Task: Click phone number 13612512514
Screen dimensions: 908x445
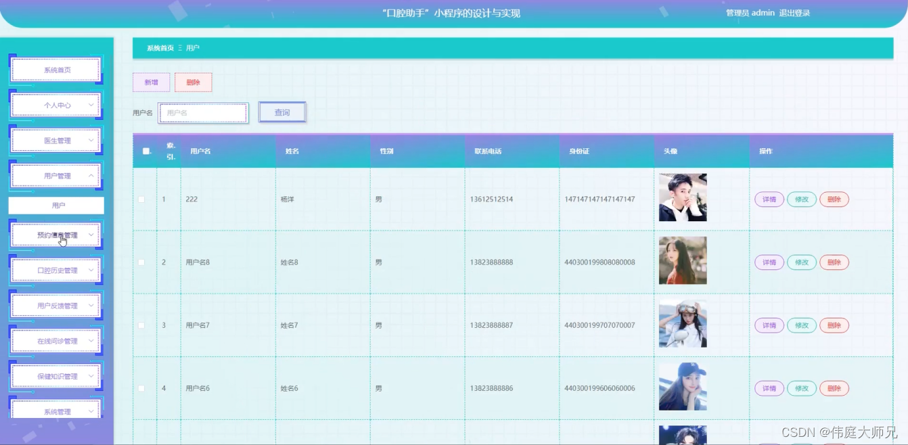Action: (491, 200)
